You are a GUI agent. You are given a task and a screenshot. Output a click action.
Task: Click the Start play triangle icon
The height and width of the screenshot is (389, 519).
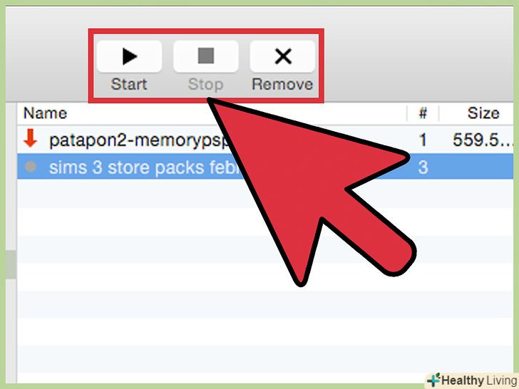tap(130, 56)
